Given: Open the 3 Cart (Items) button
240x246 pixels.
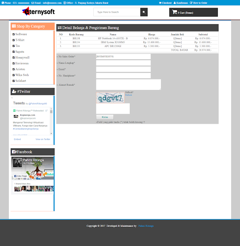Looking at the screenshot, I should tap(194, 12).
